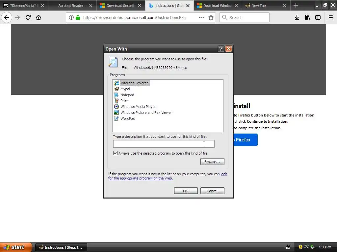The width and height of the screenshot is (337, 252).
Task: Click the Notepad program icon
Action: point(117,95)
